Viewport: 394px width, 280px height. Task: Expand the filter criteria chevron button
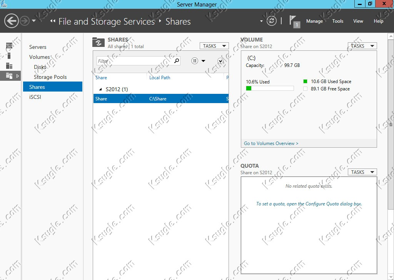[220, 61]
